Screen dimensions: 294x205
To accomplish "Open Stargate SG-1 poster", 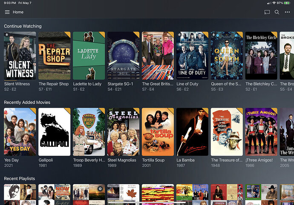I will [x=124, y=56].
